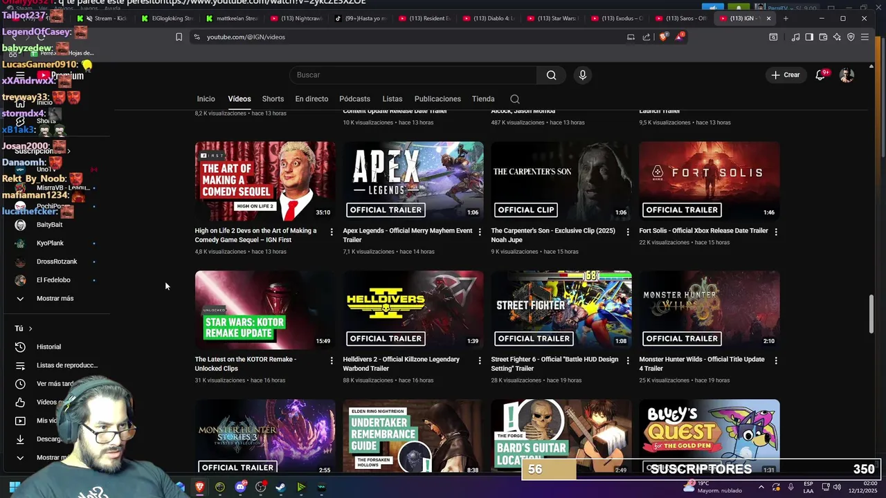Open Brave Wallet icon

(823, 37)
